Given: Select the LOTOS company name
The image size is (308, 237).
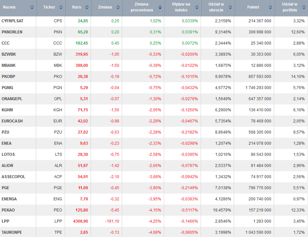Looking at the screenshot, I should point(8,154).
